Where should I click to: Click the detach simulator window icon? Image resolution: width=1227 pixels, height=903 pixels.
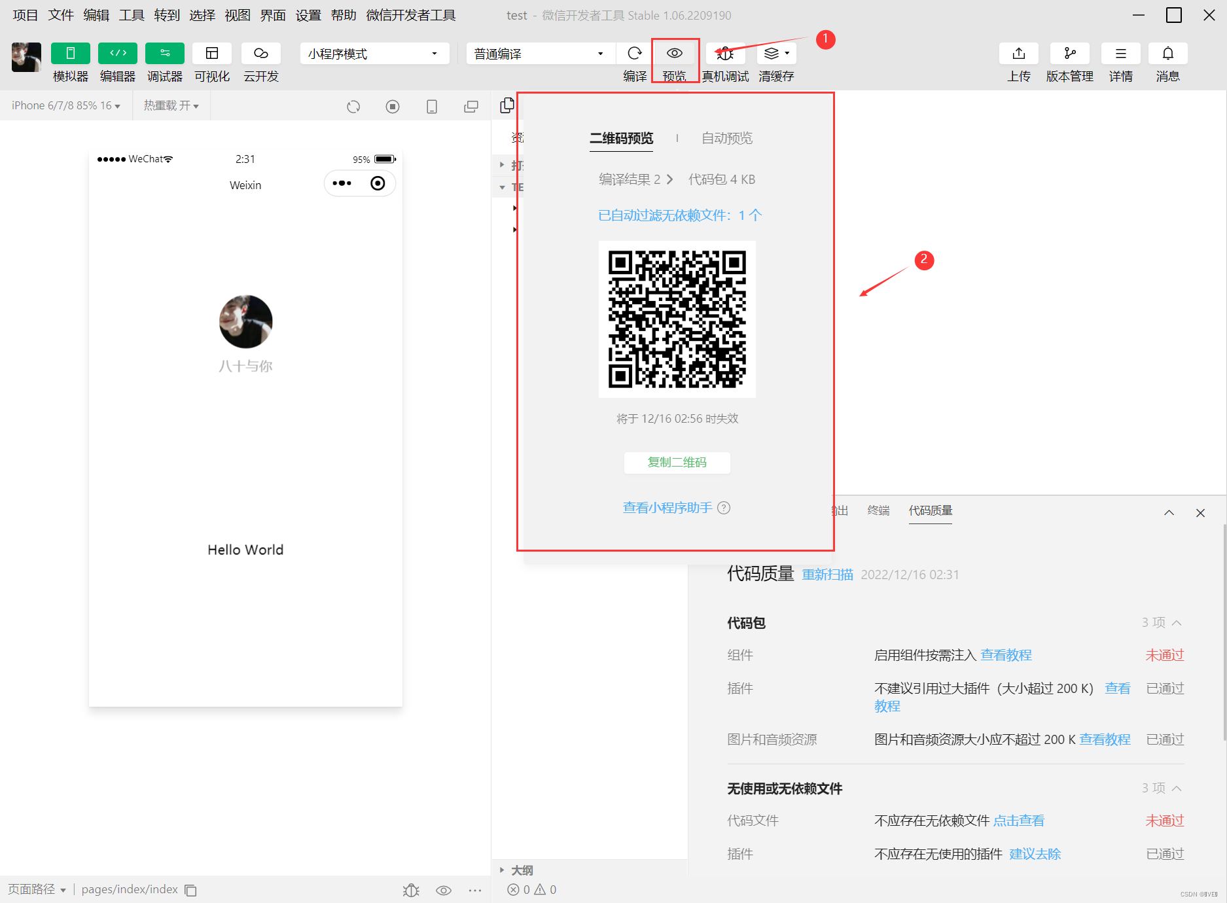click(x=471, y=107)
